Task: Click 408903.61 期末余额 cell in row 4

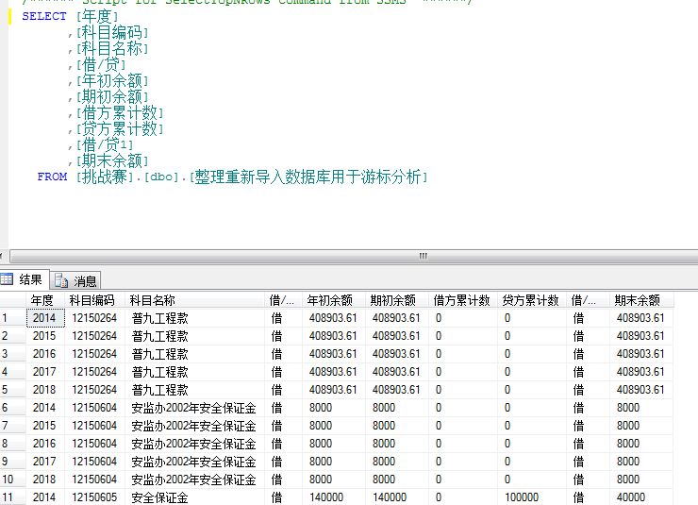Action: 641,372
